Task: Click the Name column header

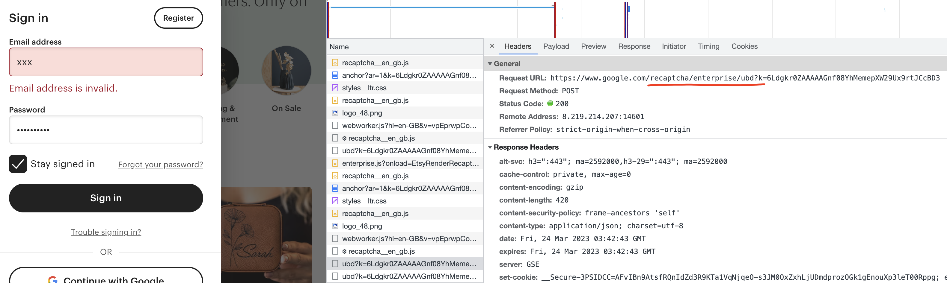Action: point(405,47)
